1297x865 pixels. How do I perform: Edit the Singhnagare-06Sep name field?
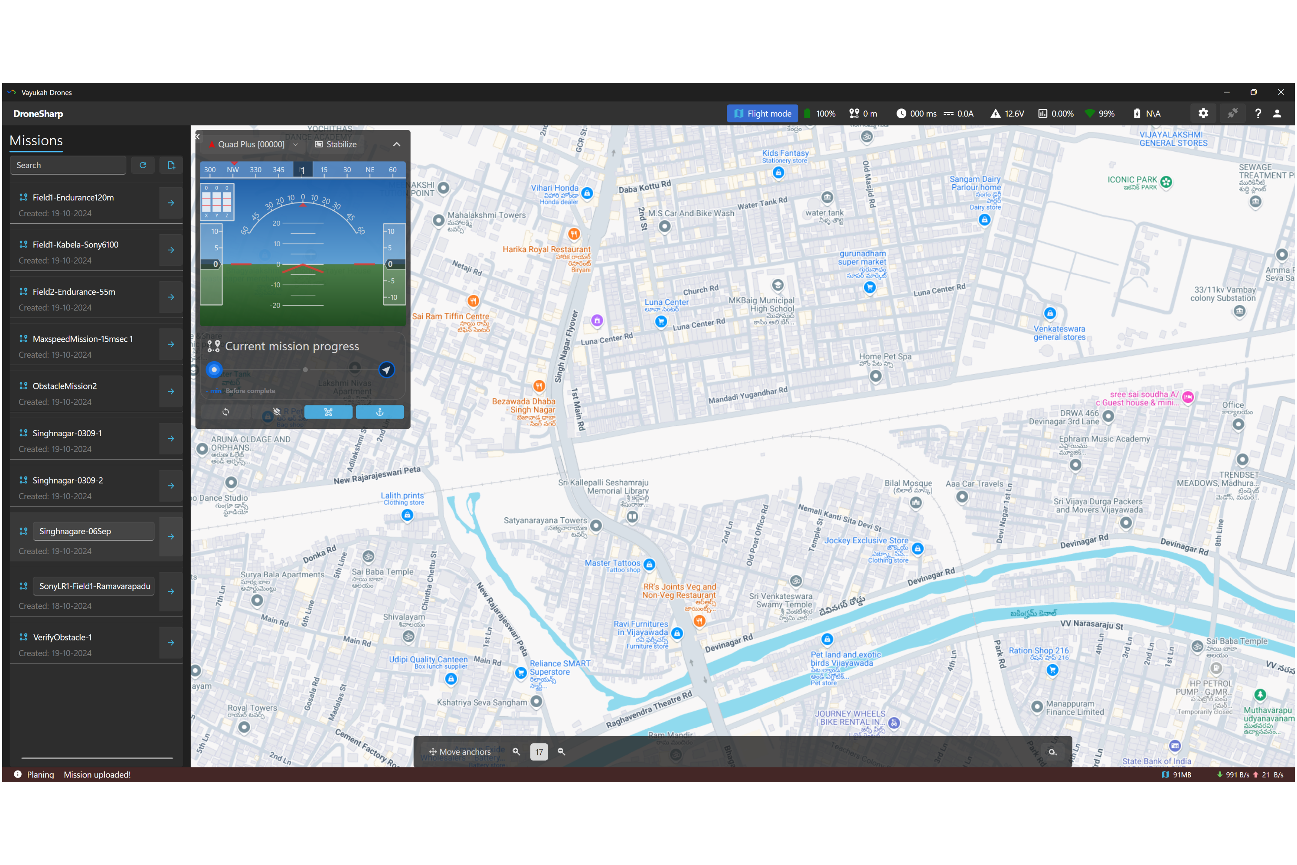pyautogui.click(x=93, y=531)
